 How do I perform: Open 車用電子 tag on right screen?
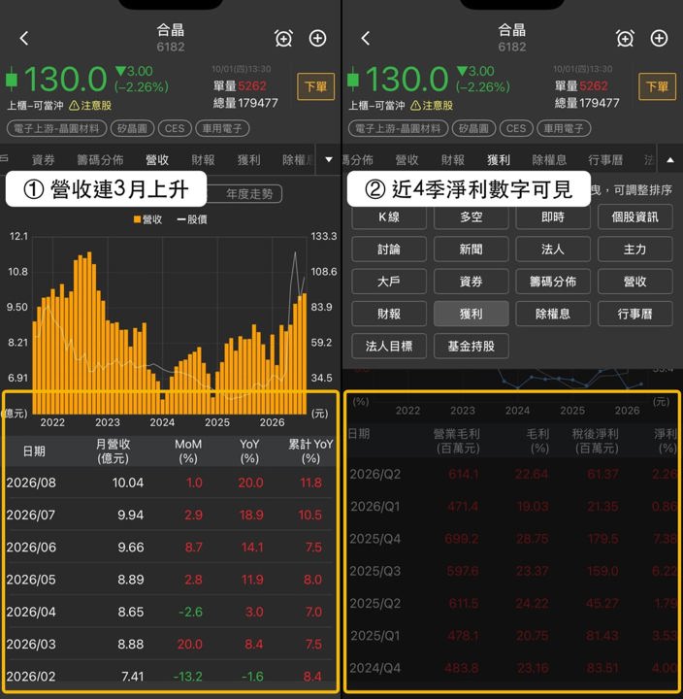tap(564, 128)
